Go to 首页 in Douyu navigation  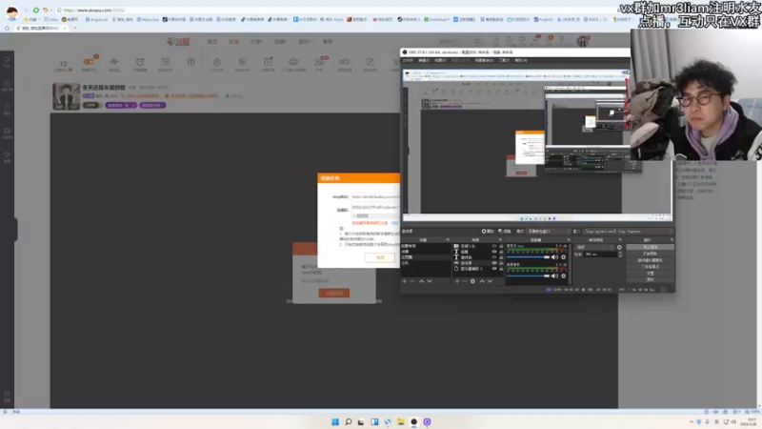click(212, 42)
